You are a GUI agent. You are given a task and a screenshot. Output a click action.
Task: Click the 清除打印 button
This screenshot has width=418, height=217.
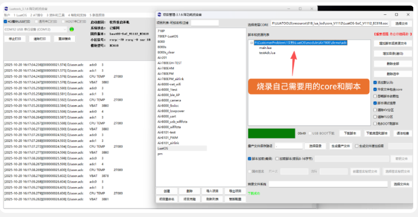click(x=39, y=39)
